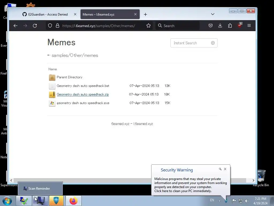
Task: Open the uBlock Origin extension icon
Action: (x=240, y=25)
